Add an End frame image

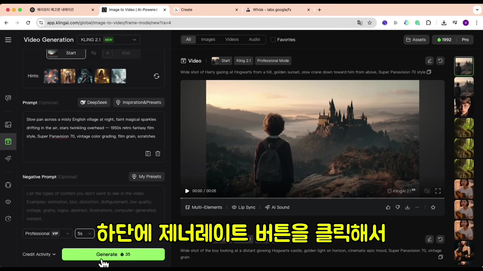click(x=121, y=53)
